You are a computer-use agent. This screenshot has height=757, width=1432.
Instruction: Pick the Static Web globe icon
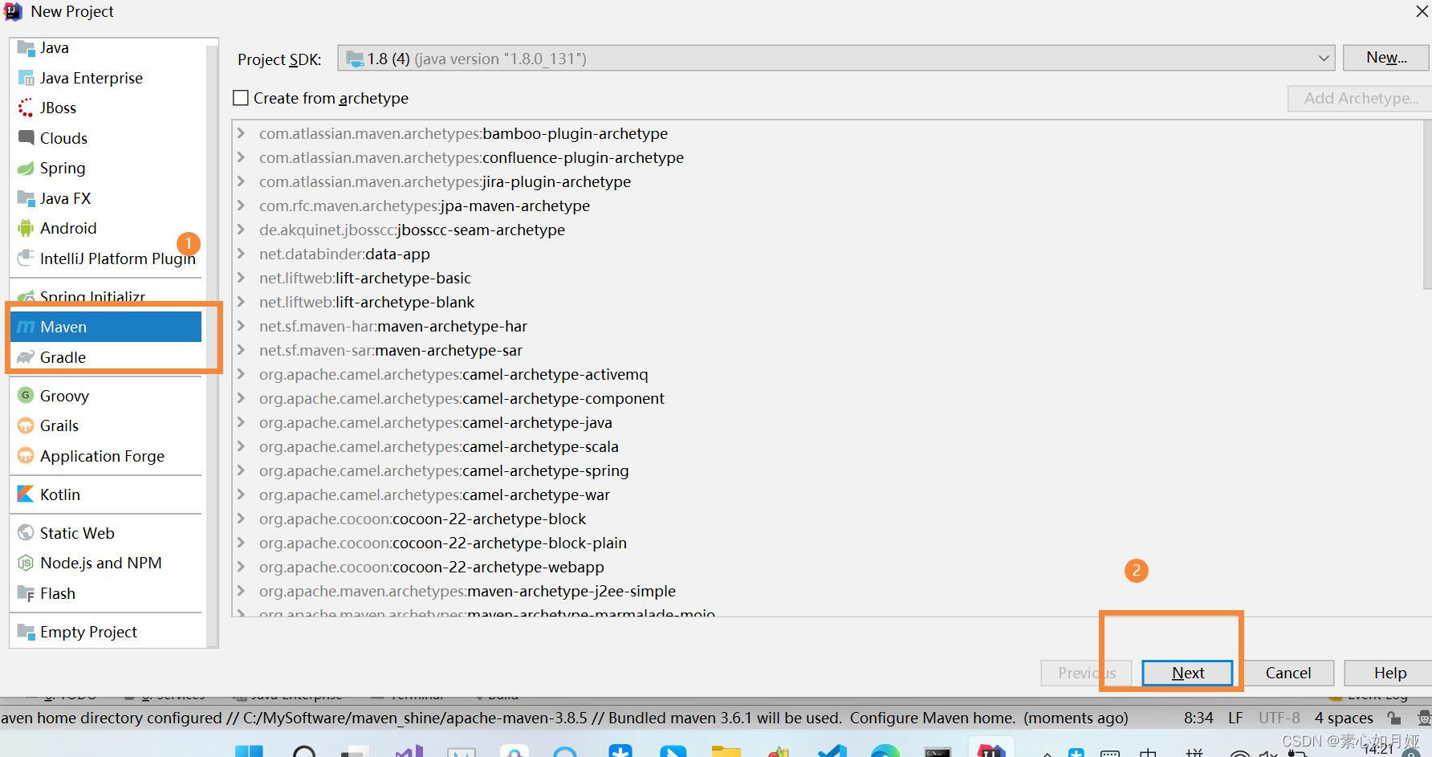click(26, 532)
